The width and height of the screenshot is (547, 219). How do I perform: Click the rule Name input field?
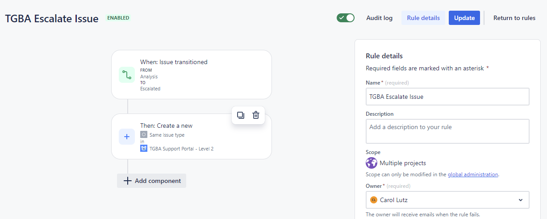coord(447,97)
